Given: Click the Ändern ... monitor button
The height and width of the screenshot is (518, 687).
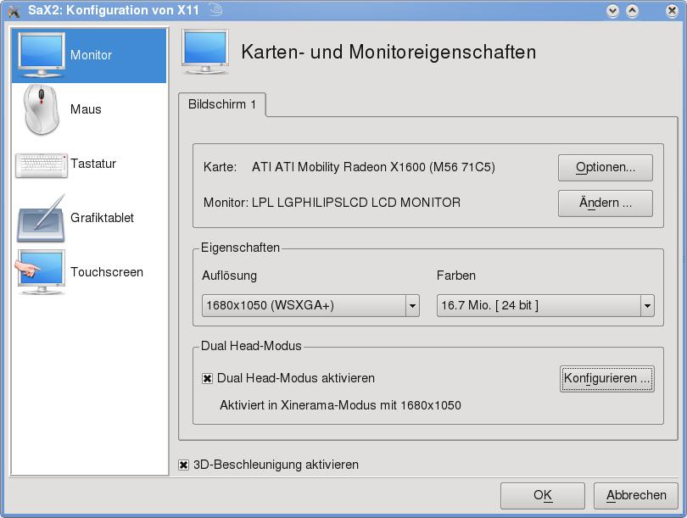Looking at the screenshot, I should (x=605, y=203).
